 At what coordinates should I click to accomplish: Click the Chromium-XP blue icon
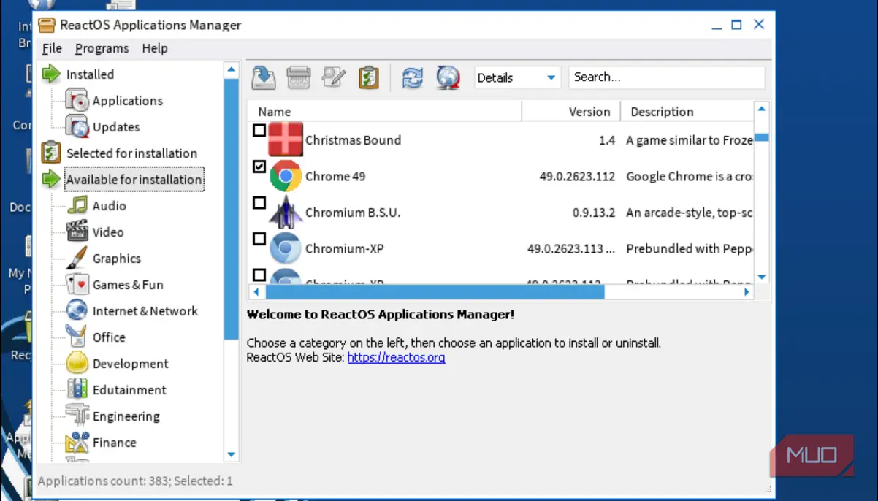point(286,248)
